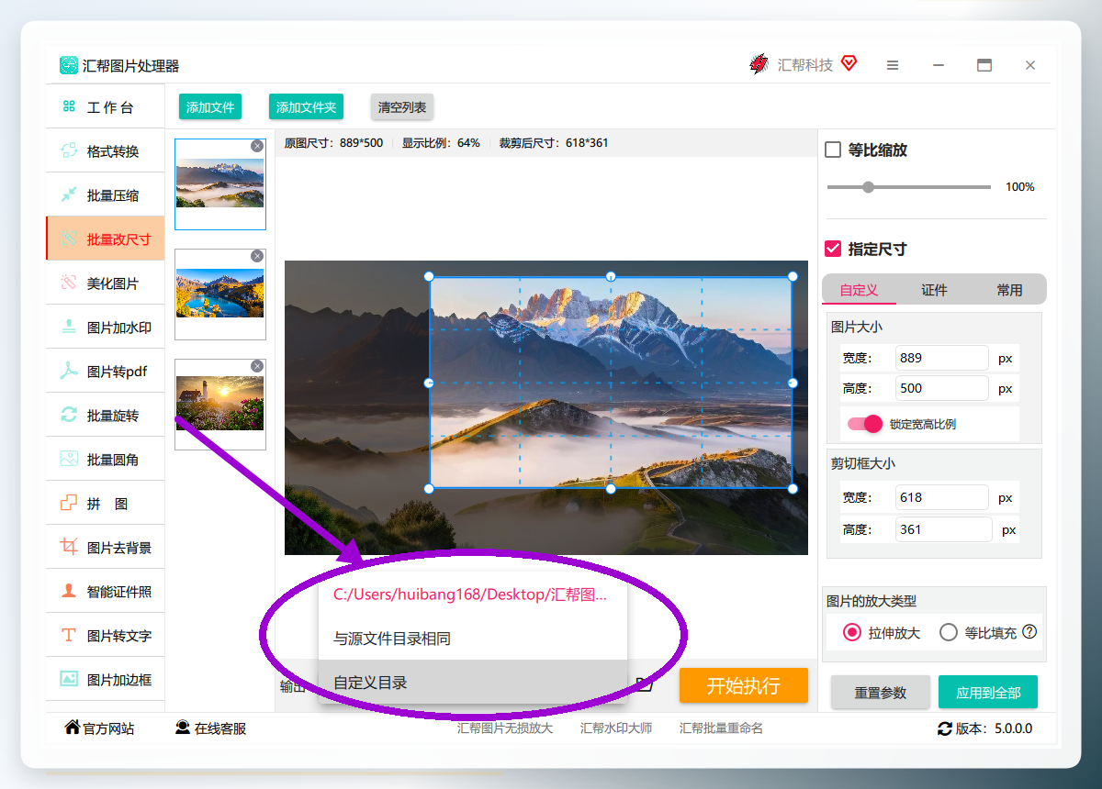1102x789 pixels.
Task: Click the version refresh icon
Action: [x=945, y=728]
